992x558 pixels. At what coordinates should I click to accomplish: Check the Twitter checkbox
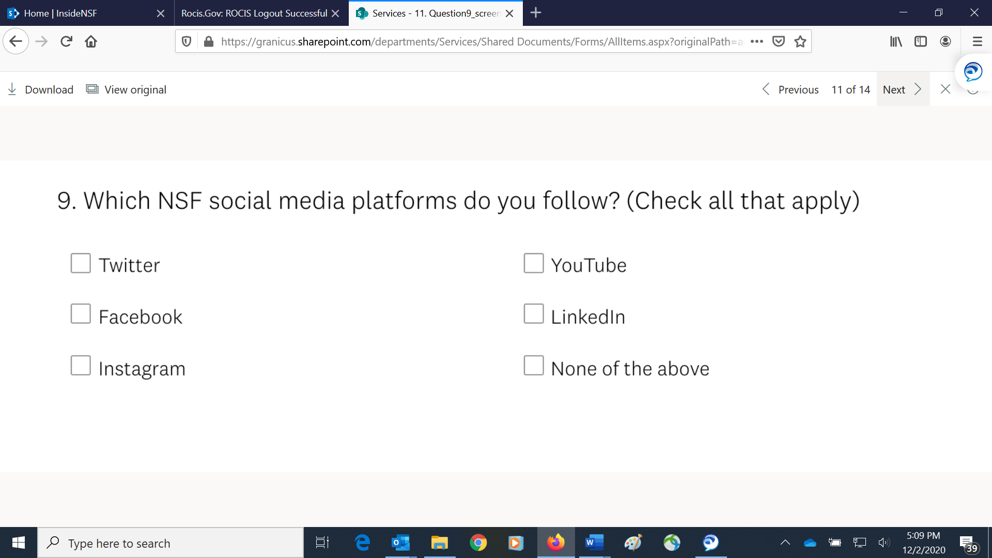[81, 263]
